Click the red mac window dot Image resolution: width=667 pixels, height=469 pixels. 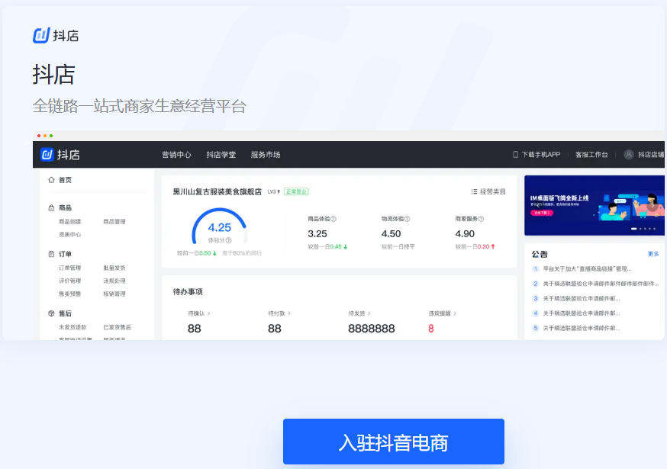point(39,136)
